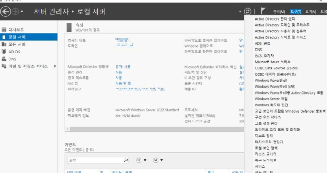Refresh Server Manager with the refresh icon
Image resolution: width=327 pixels, height=173 pixels.
(248, 11)
